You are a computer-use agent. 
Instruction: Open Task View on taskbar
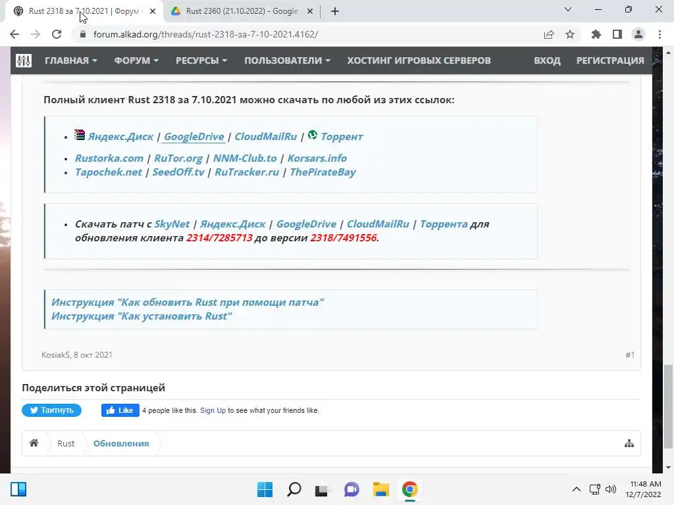point(322,489)
